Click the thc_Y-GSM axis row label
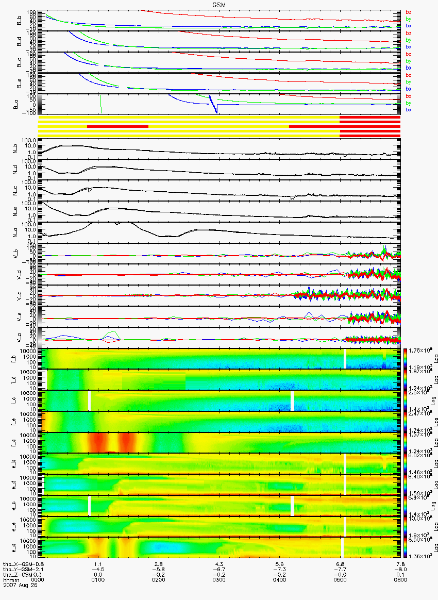This screenshot has height=600, width=438. (x=18, y=569)
